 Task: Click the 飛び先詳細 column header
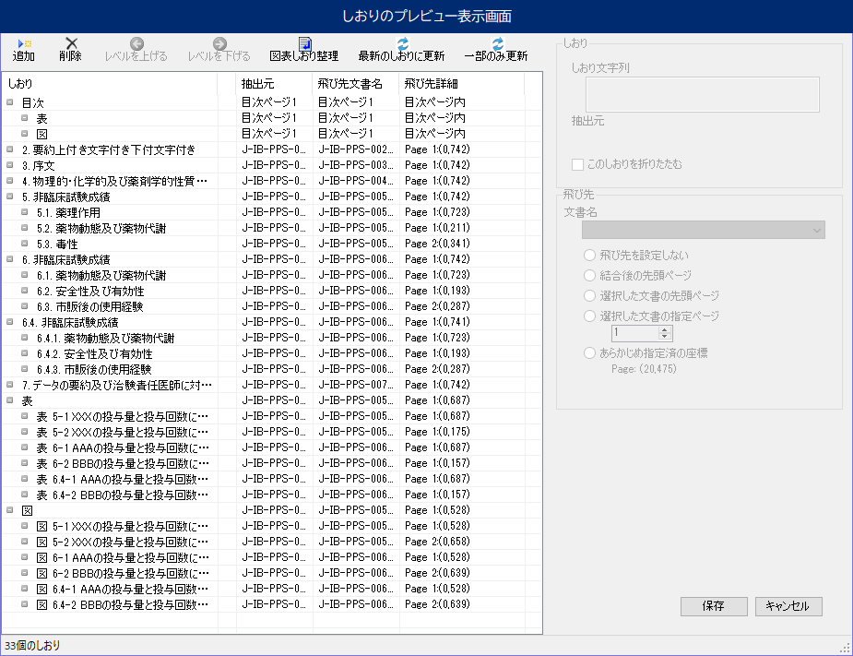pos(462,83)
